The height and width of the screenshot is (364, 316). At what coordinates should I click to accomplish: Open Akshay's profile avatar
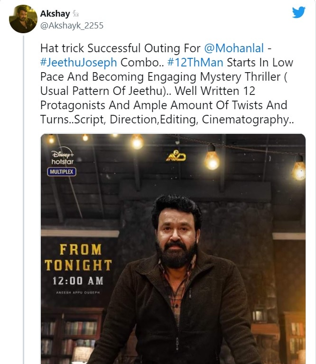(23, 19)
